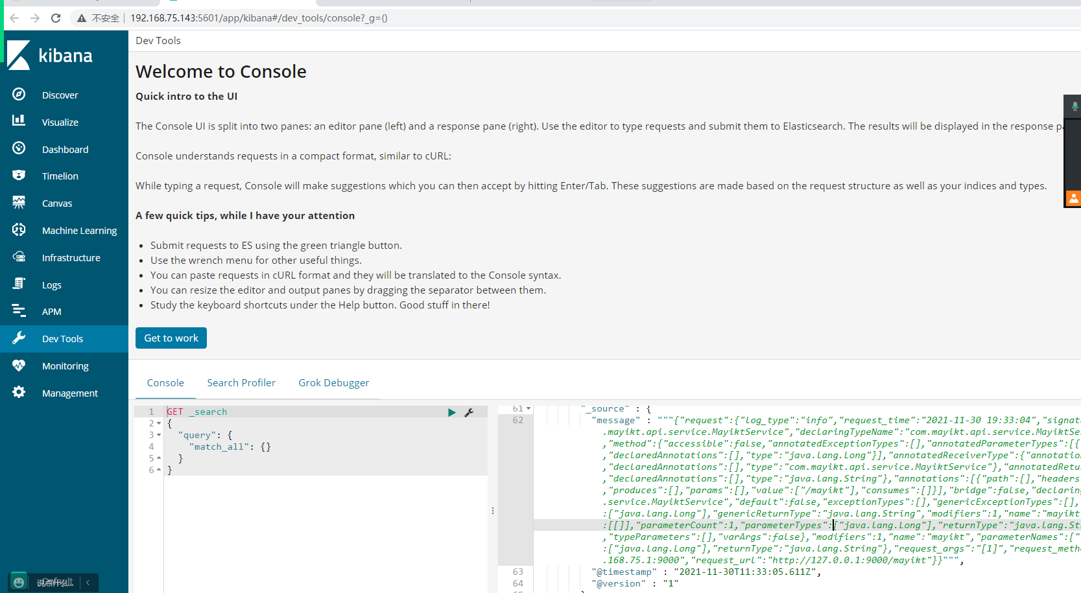Collapse code fold at editor line 3
The image size is (1081, 593).
[159, 435]
